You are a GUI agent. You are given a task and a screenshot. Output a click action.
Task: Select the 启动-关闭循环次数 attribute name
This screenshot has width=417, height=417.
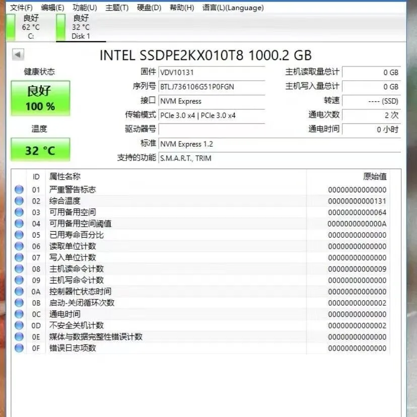click(x=82, y=303)
